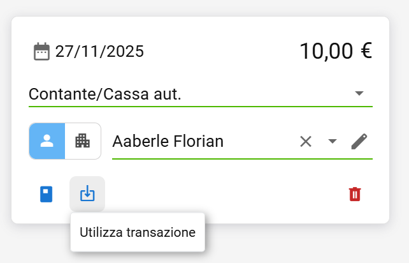Clear the Aaberle Florian customer selection

tap(306, 141)
